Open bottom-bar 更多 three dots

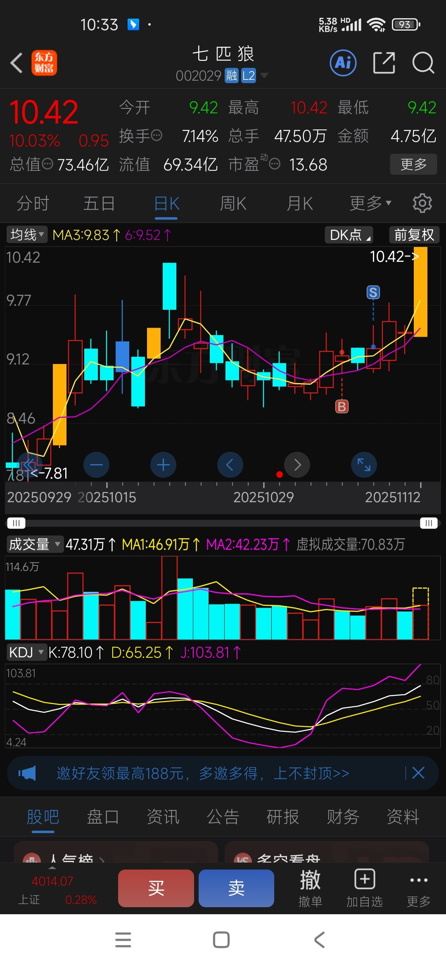tap(419, 888)
